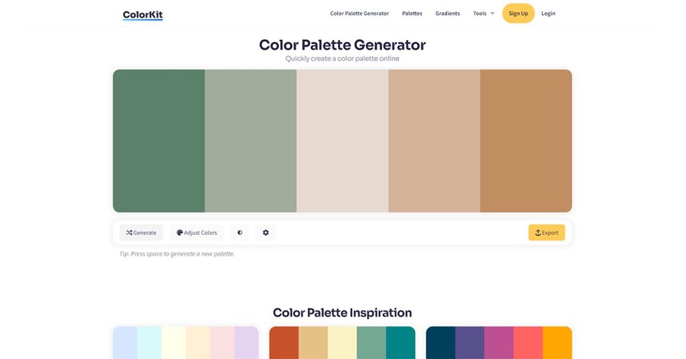
Task: Open the rust-to-teal inspiration palette thumbnail
Action: [342, 343]
